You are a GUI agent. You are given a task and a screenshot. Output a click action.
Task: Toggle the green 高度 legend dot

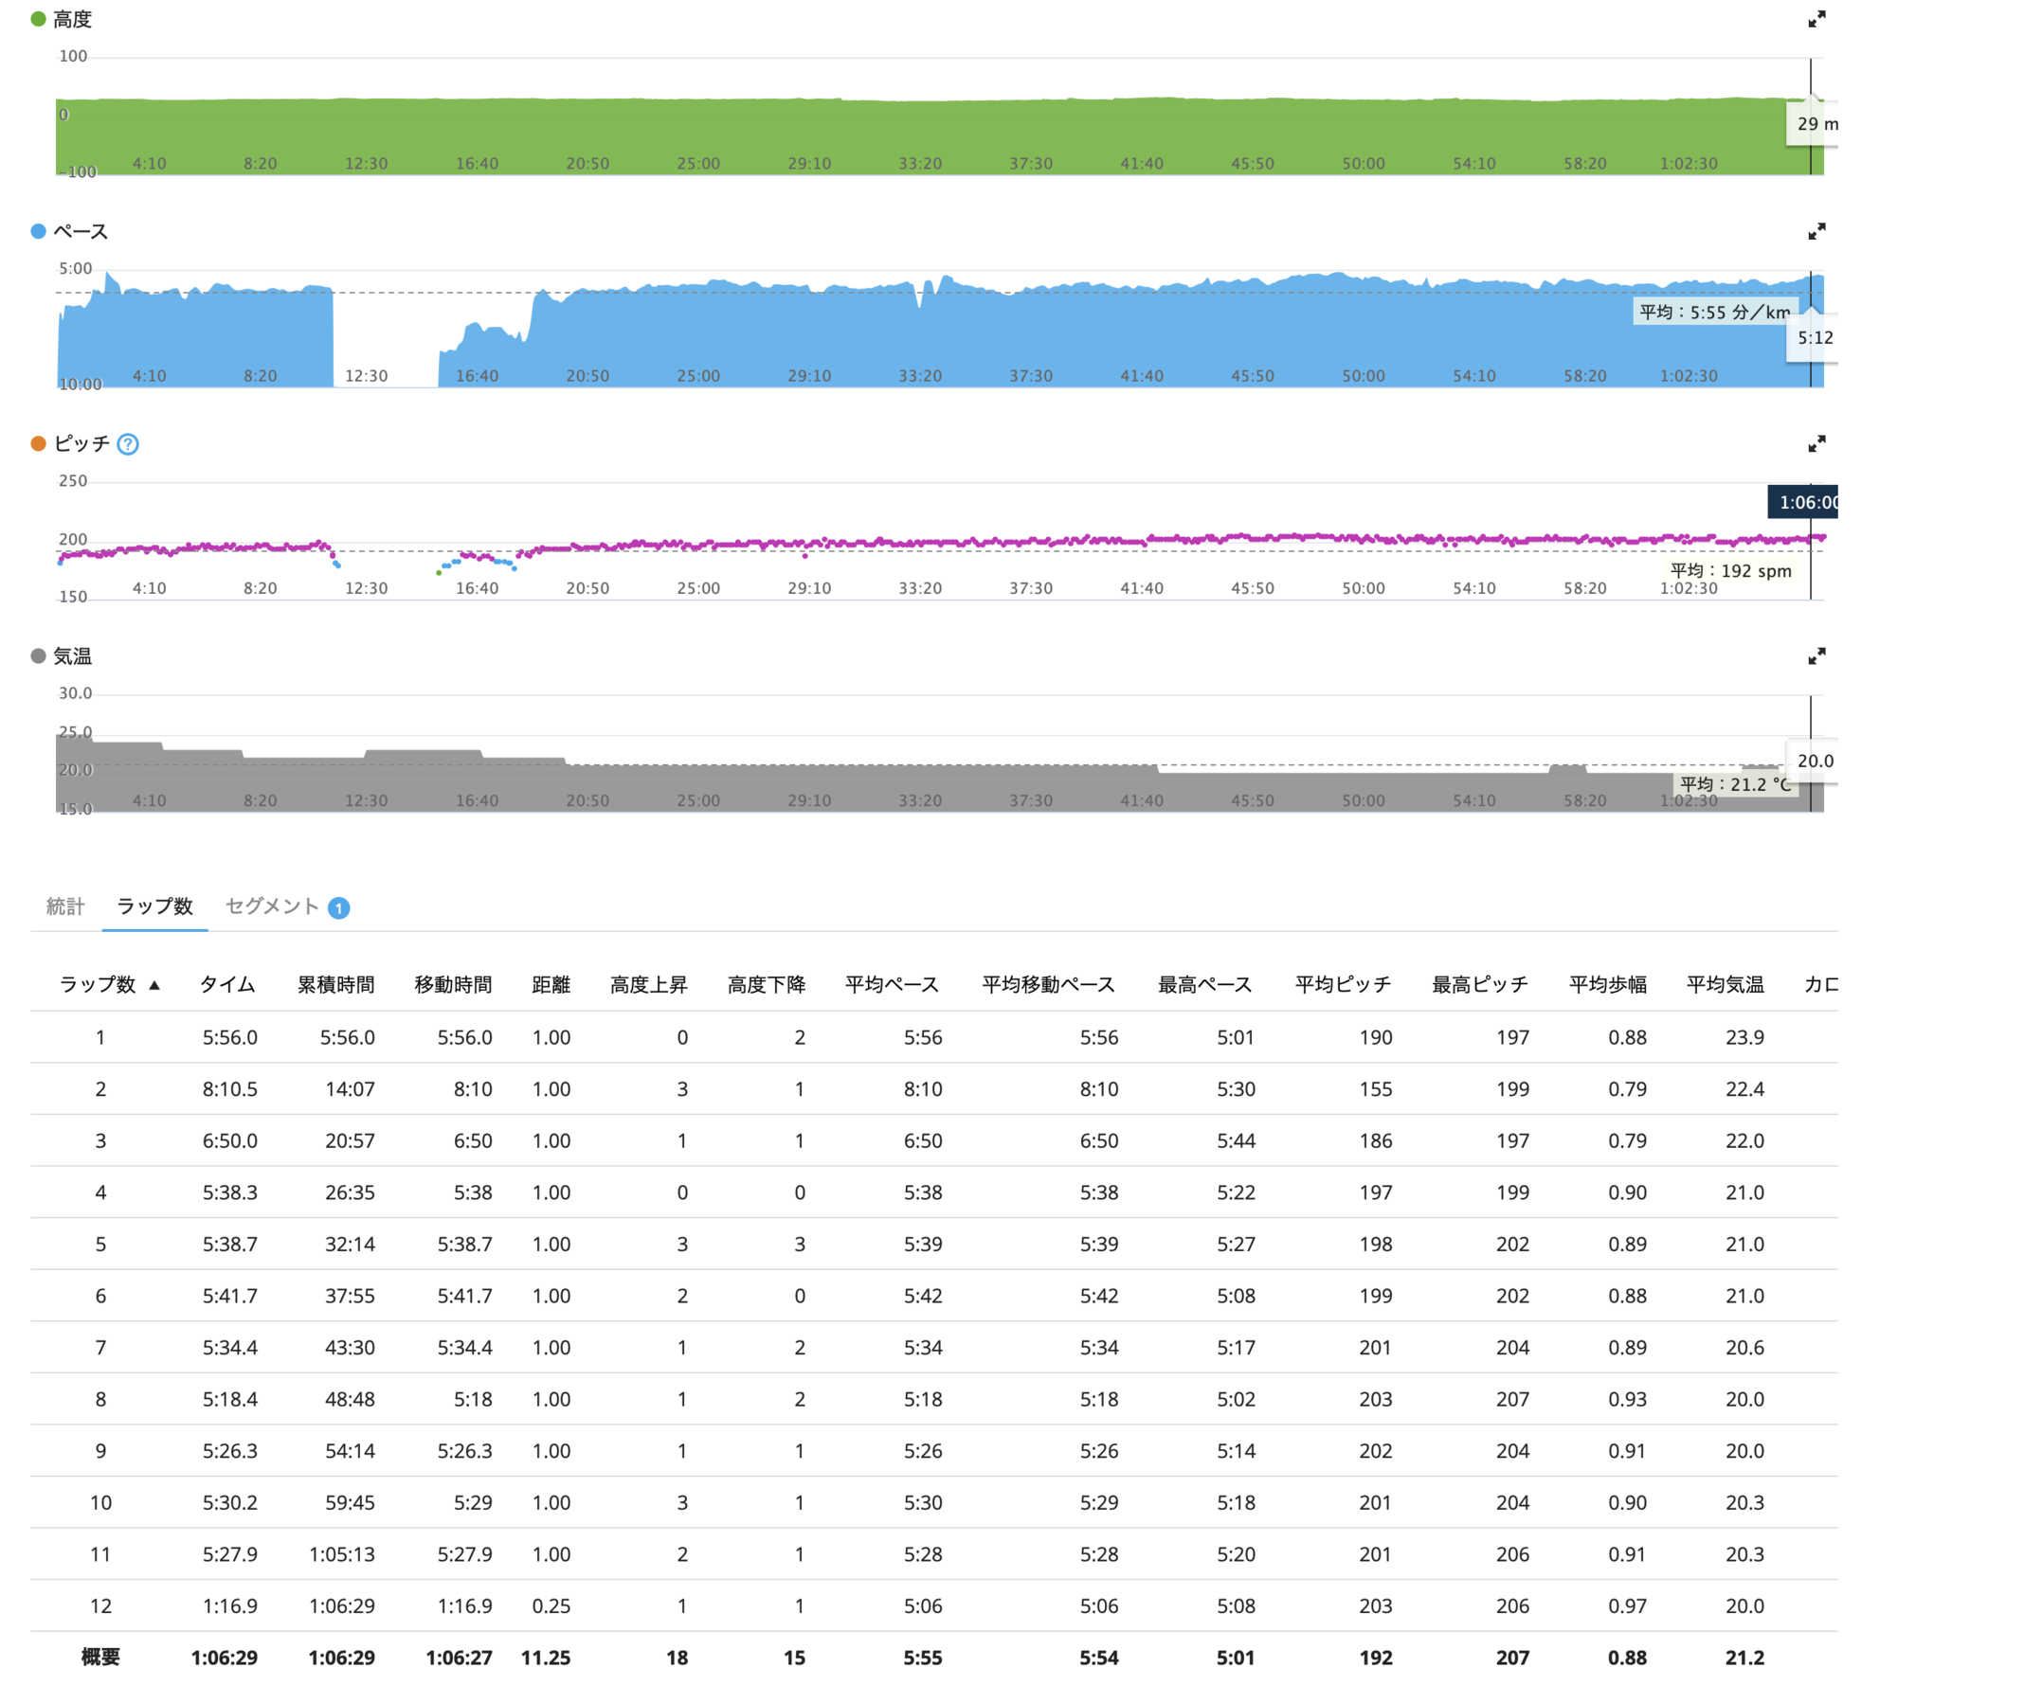tap(39, 18)
